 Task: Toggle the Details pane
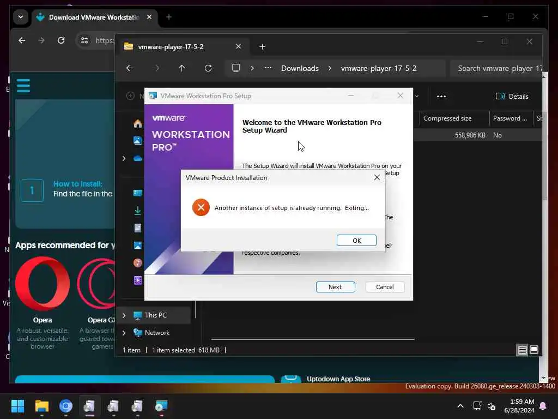[512, 96]
